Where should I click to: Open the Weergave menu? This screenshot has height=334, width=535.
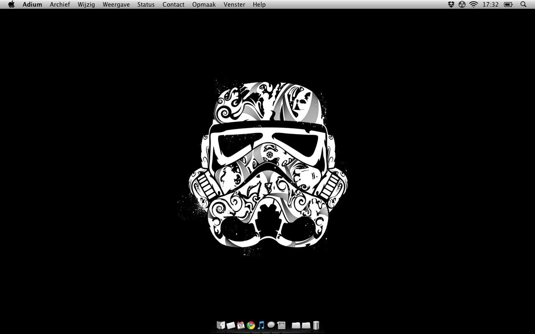116,5
